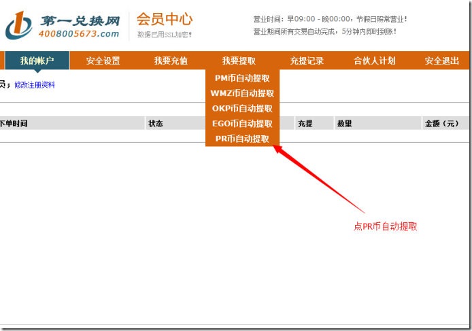Visit the 合伙人计划 page
The width and height of the screenshot is (472, 331).
tap(374, 60)
